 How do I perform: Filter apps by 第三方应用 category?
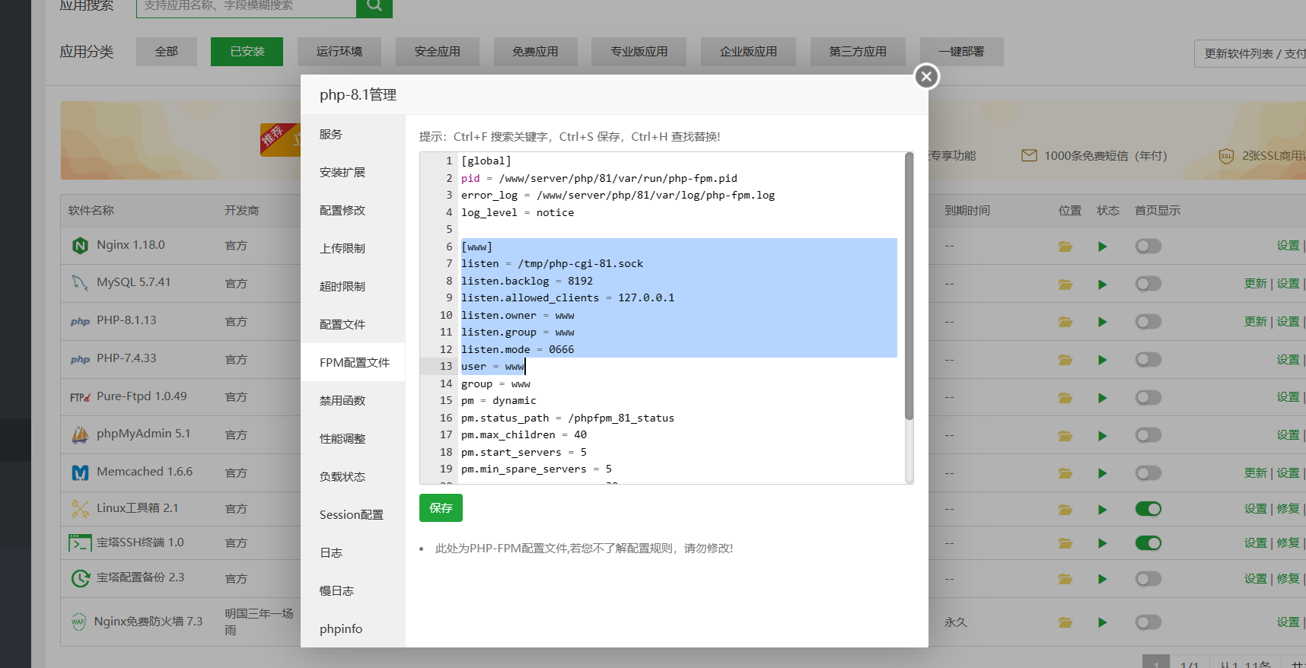tap(858, 52)
